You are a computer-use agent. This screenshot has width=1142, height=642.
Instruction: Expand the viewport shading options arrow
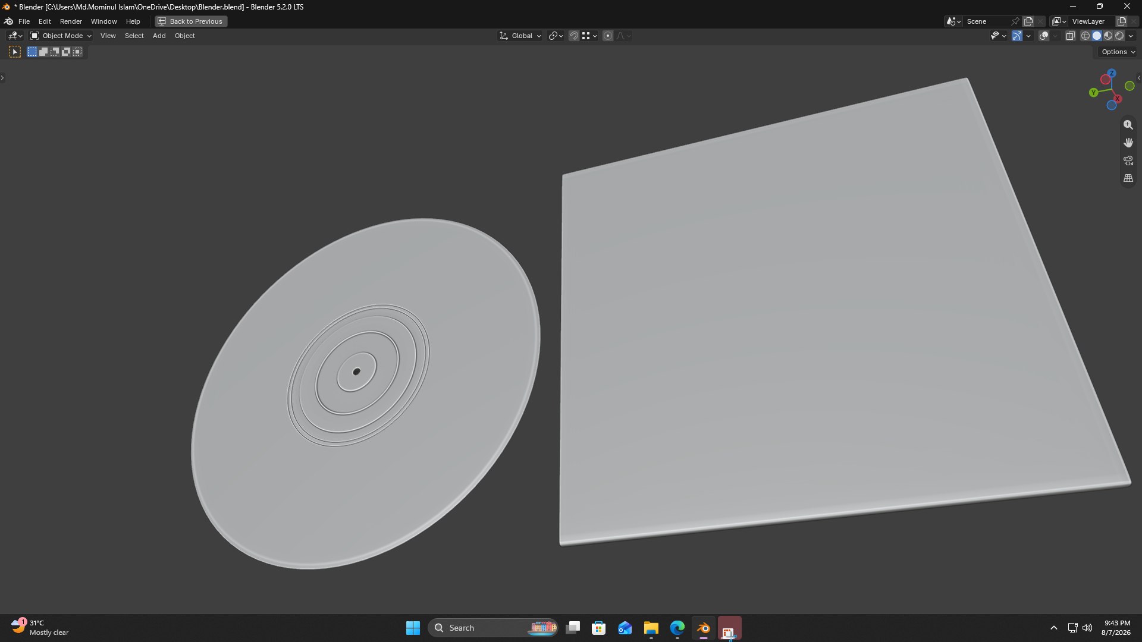pyautogui.click(x=1131, y=36)
